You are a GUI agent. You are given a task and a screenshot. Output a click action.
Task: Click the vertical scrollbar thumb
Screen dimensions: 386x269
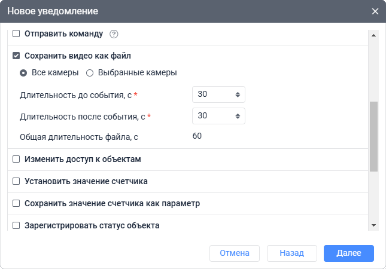[x=374, y=136]
